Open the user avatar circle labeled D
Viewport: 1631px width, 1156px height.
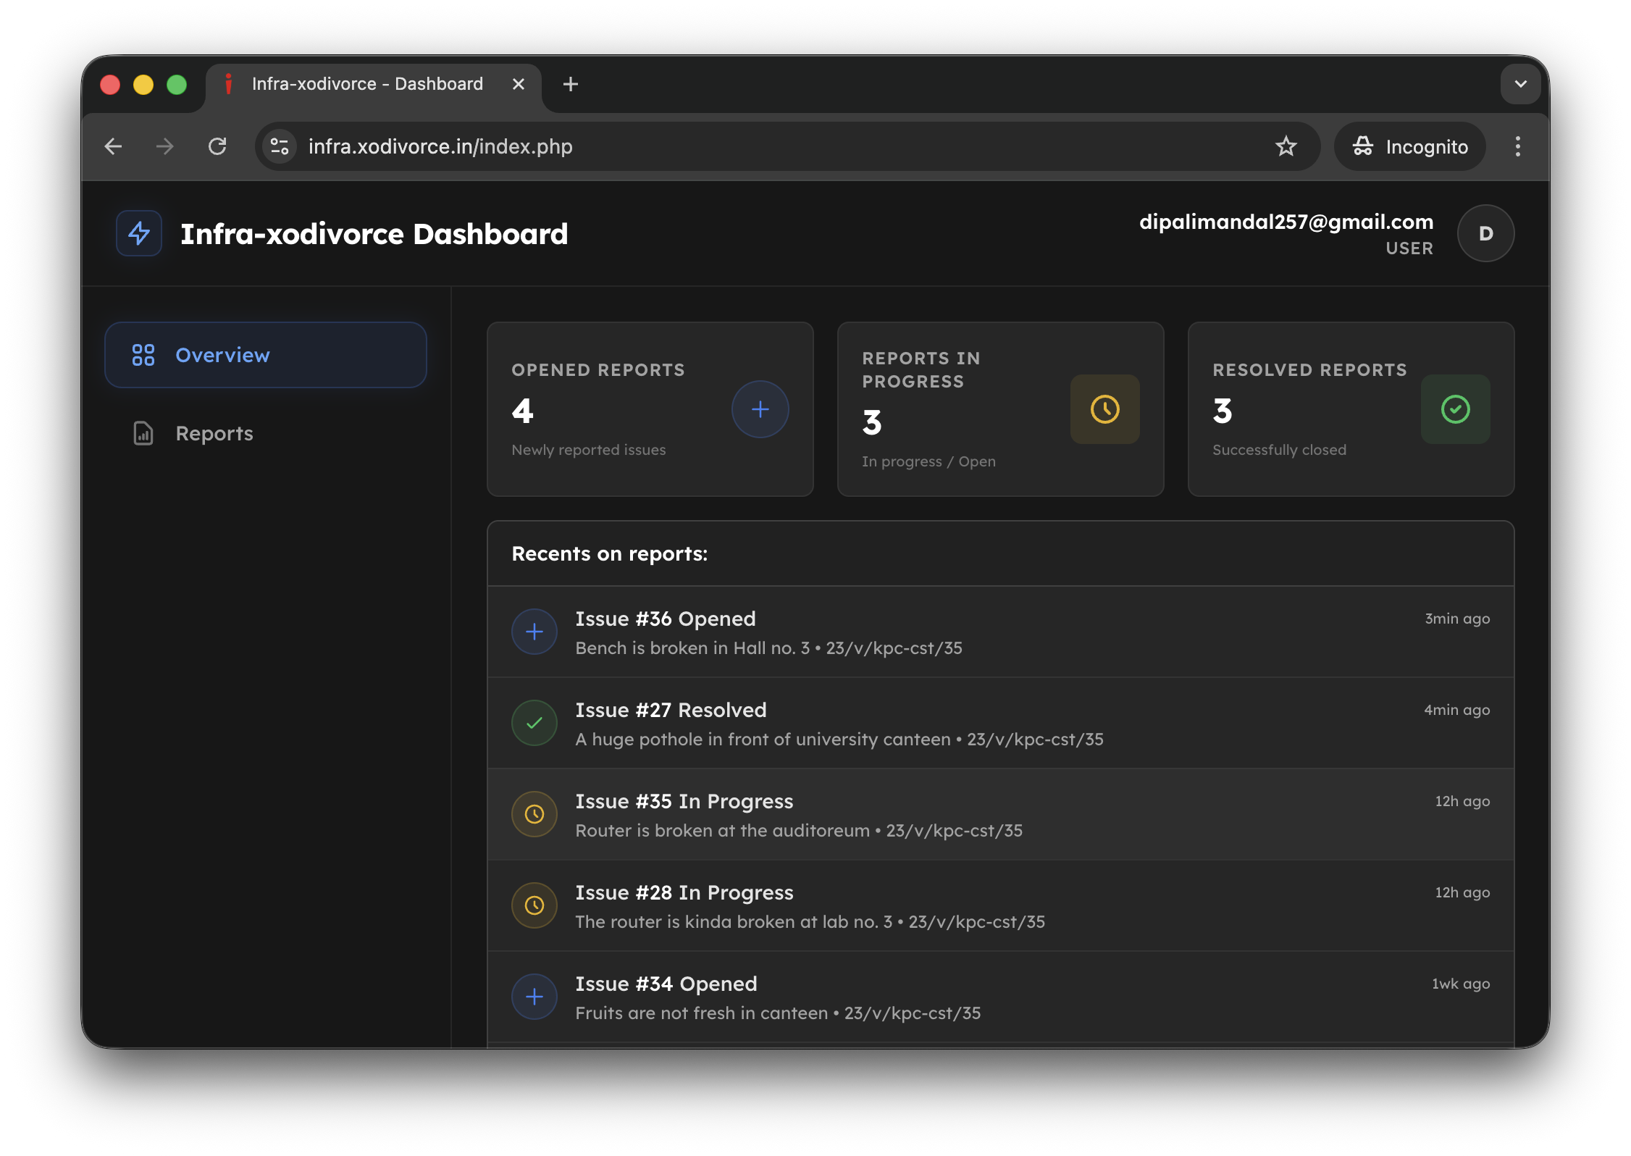[1485, 233]
